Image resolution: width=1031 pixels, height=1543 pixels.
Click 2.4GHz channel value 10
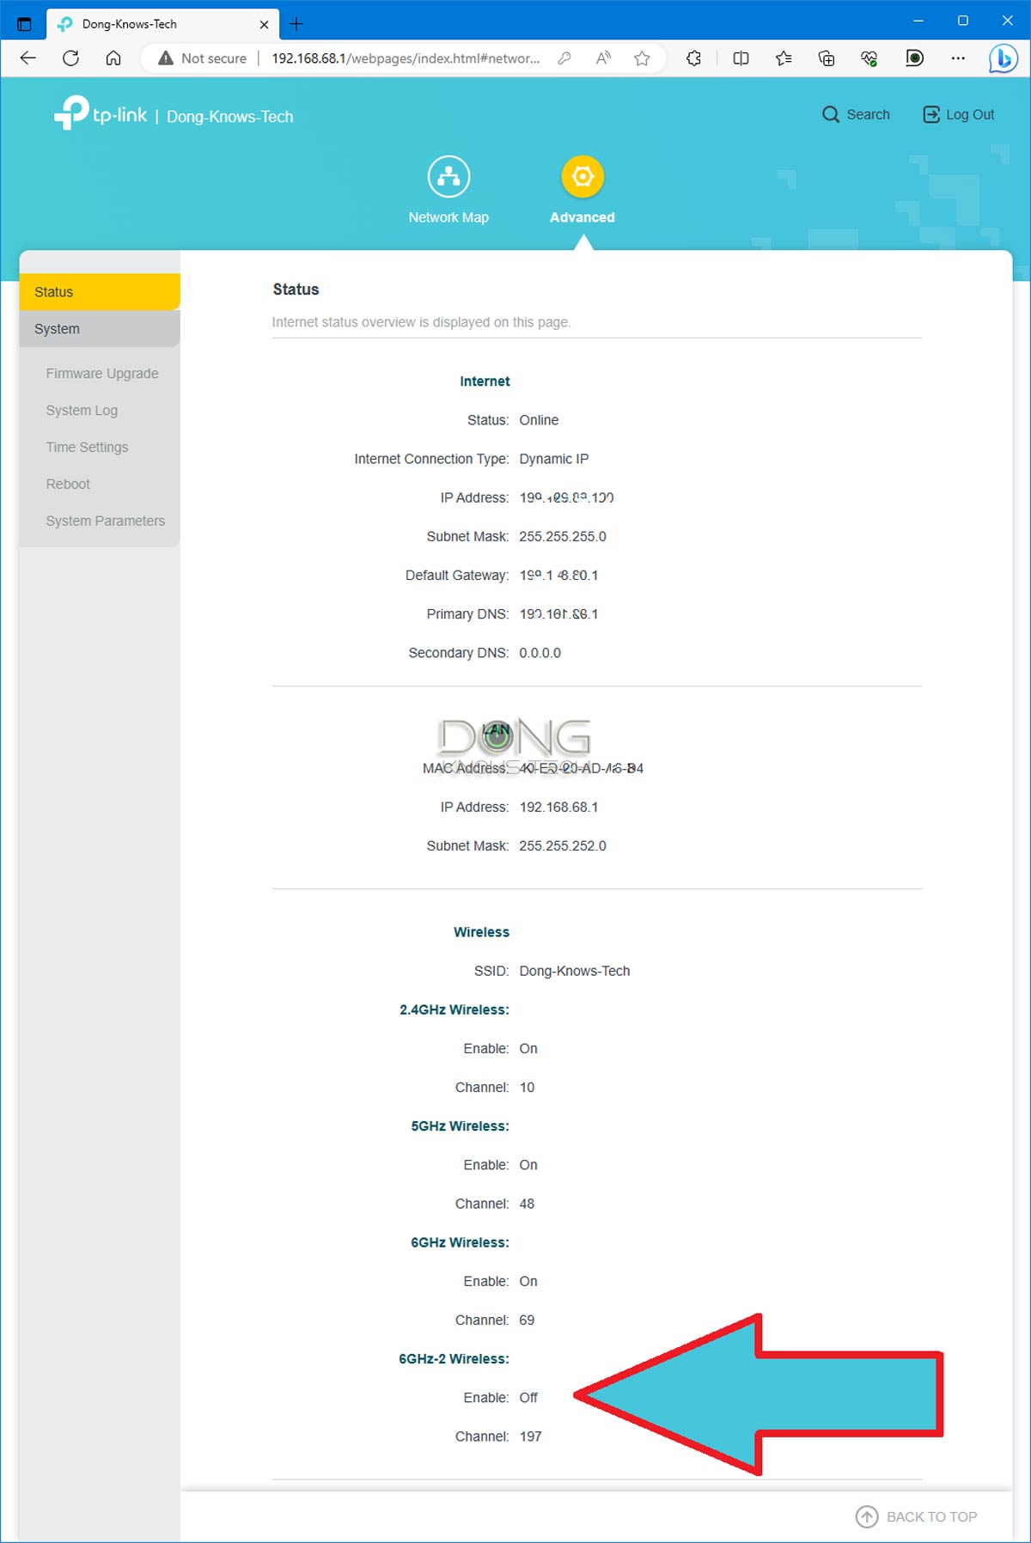[527, 1088]
